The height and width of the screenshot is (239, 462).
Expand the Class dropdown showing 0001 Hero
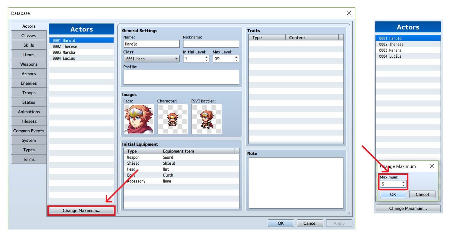151,59
